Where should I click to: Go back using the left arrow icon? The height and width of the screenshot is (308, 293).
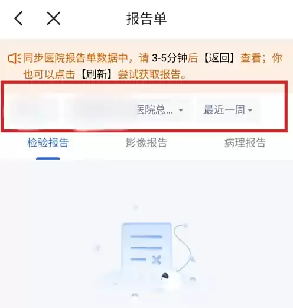(19, 18)
